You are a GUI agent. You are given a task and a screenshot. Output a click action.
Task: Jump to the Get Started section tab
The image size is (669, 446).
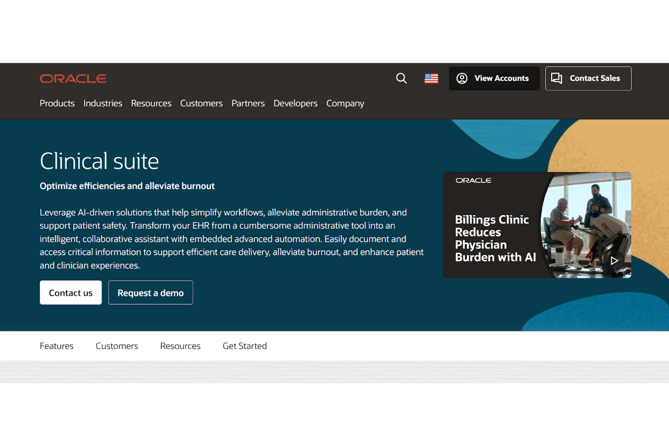245,346
